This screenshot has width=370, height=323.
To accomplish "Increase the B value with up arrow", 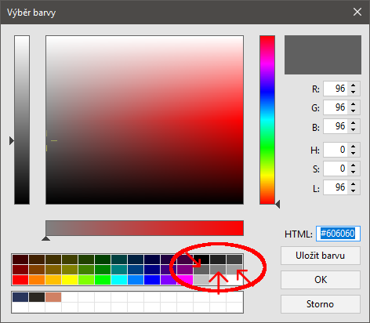I will [354, 123].
